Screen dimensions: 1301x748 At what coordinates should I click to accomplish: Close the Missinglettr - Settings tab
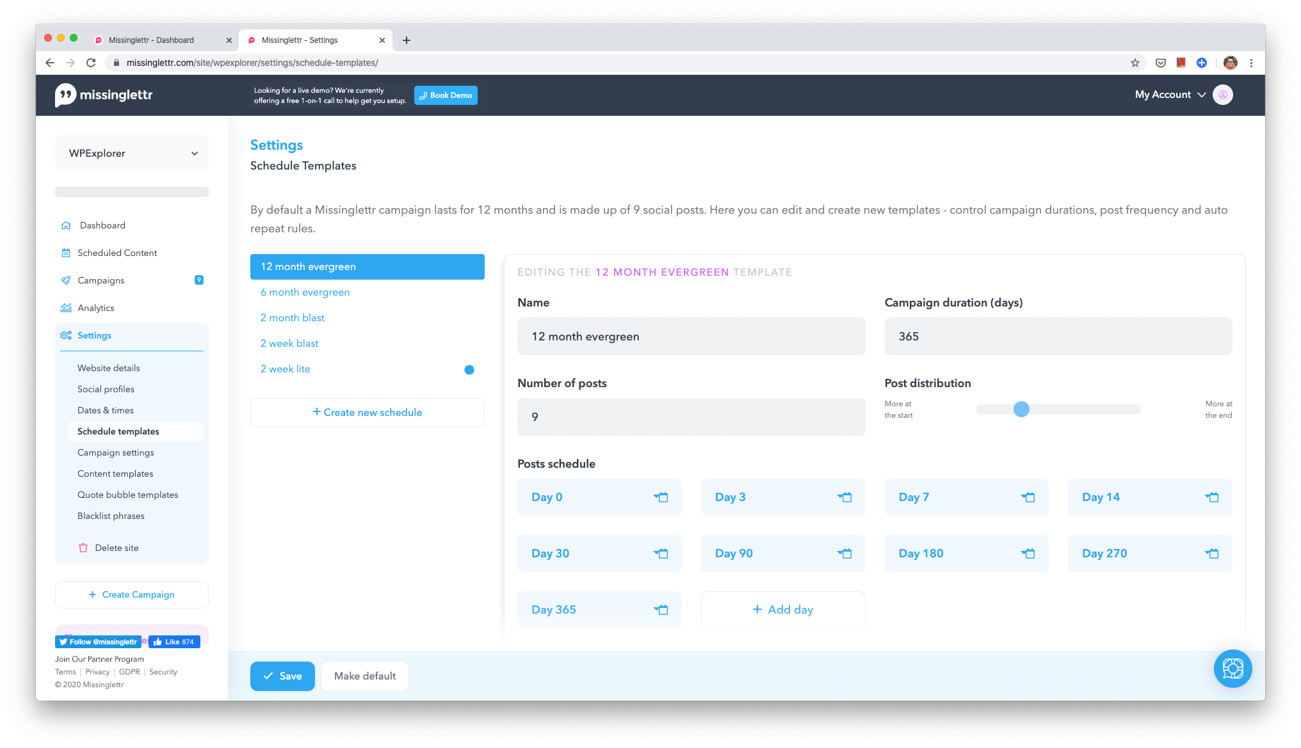coord(382,40)
